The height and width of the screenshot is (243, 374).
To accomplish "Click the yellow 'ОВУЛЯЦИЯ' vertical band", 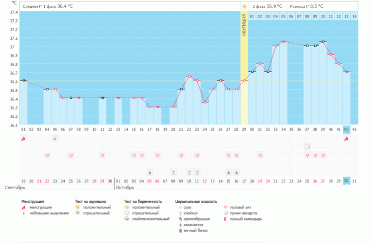I will coord(244,68).
